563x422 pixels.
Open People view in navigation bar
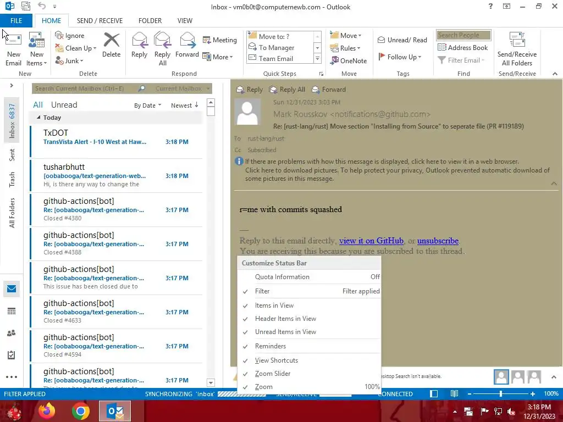(x=12, y=333)
